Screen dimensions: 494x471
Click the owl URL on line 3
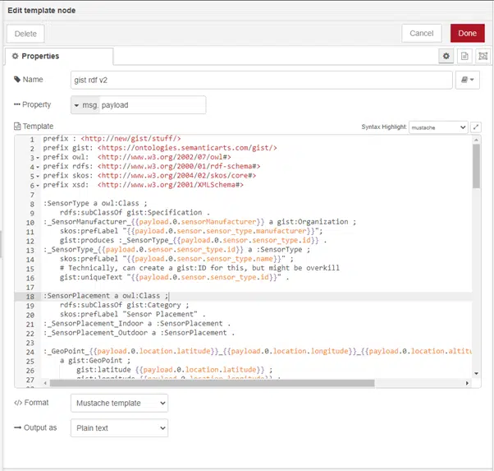click(164, 157)
